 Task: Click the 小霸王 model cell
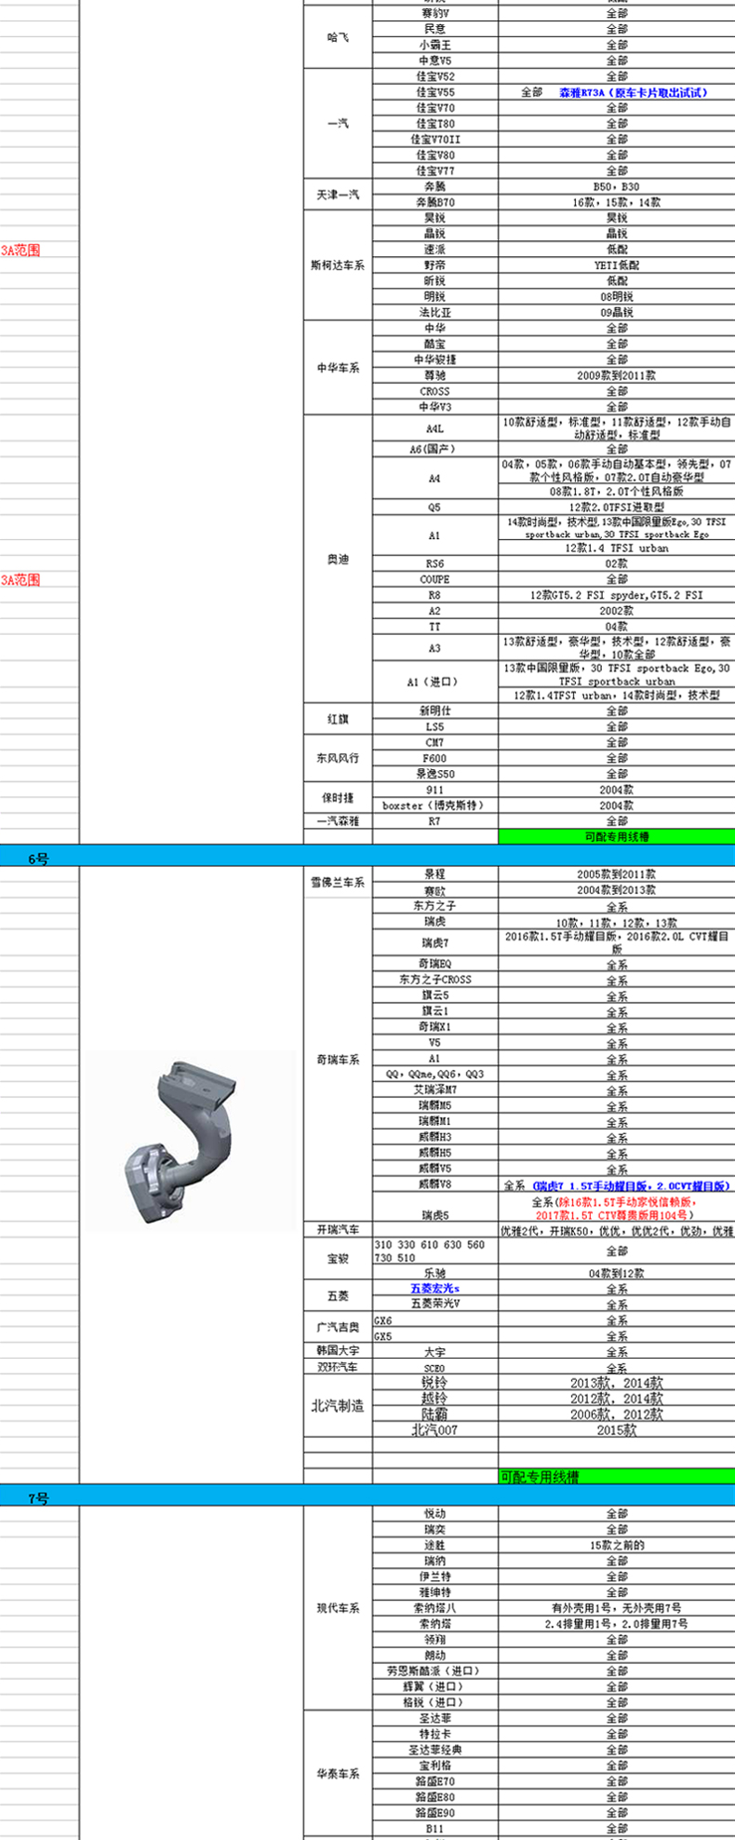pos(435,45)
